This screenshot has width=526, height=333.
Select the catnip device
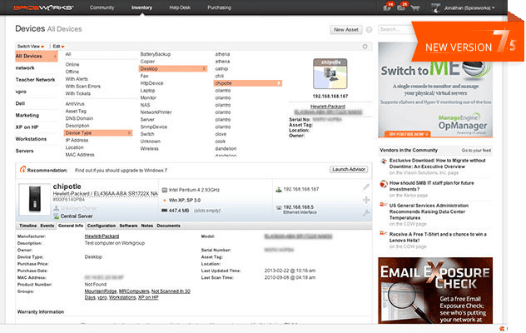(x=221, y=69)
